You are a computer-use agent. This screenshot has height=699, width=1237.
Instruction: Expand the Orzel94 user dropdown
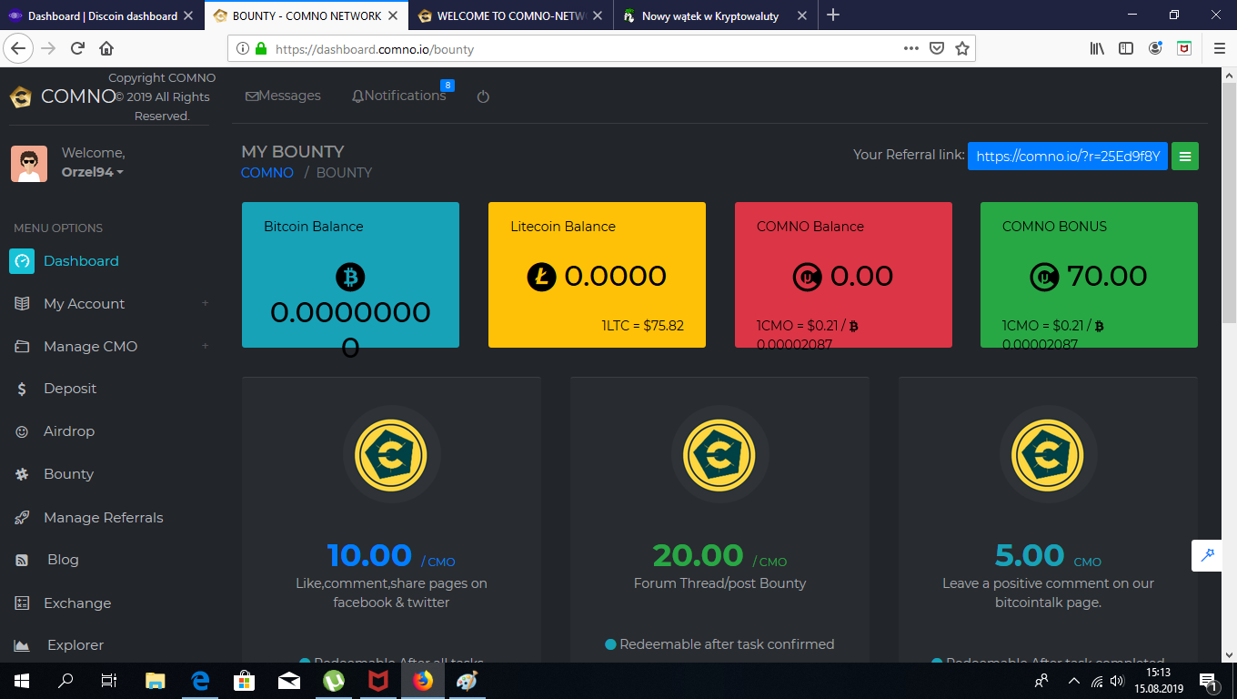[x=93, y=172]
